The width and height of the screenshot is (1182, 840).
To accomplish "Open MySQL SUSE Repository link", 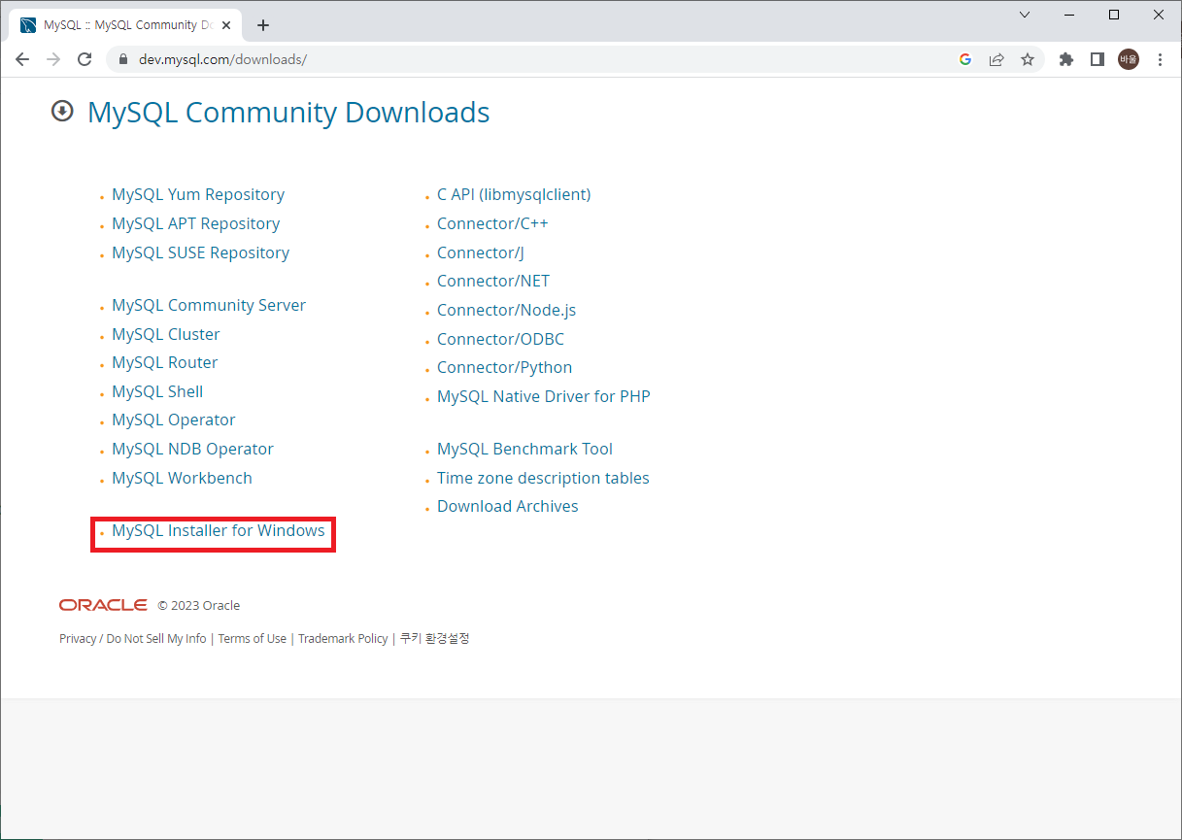I will (x=200, y=252).
